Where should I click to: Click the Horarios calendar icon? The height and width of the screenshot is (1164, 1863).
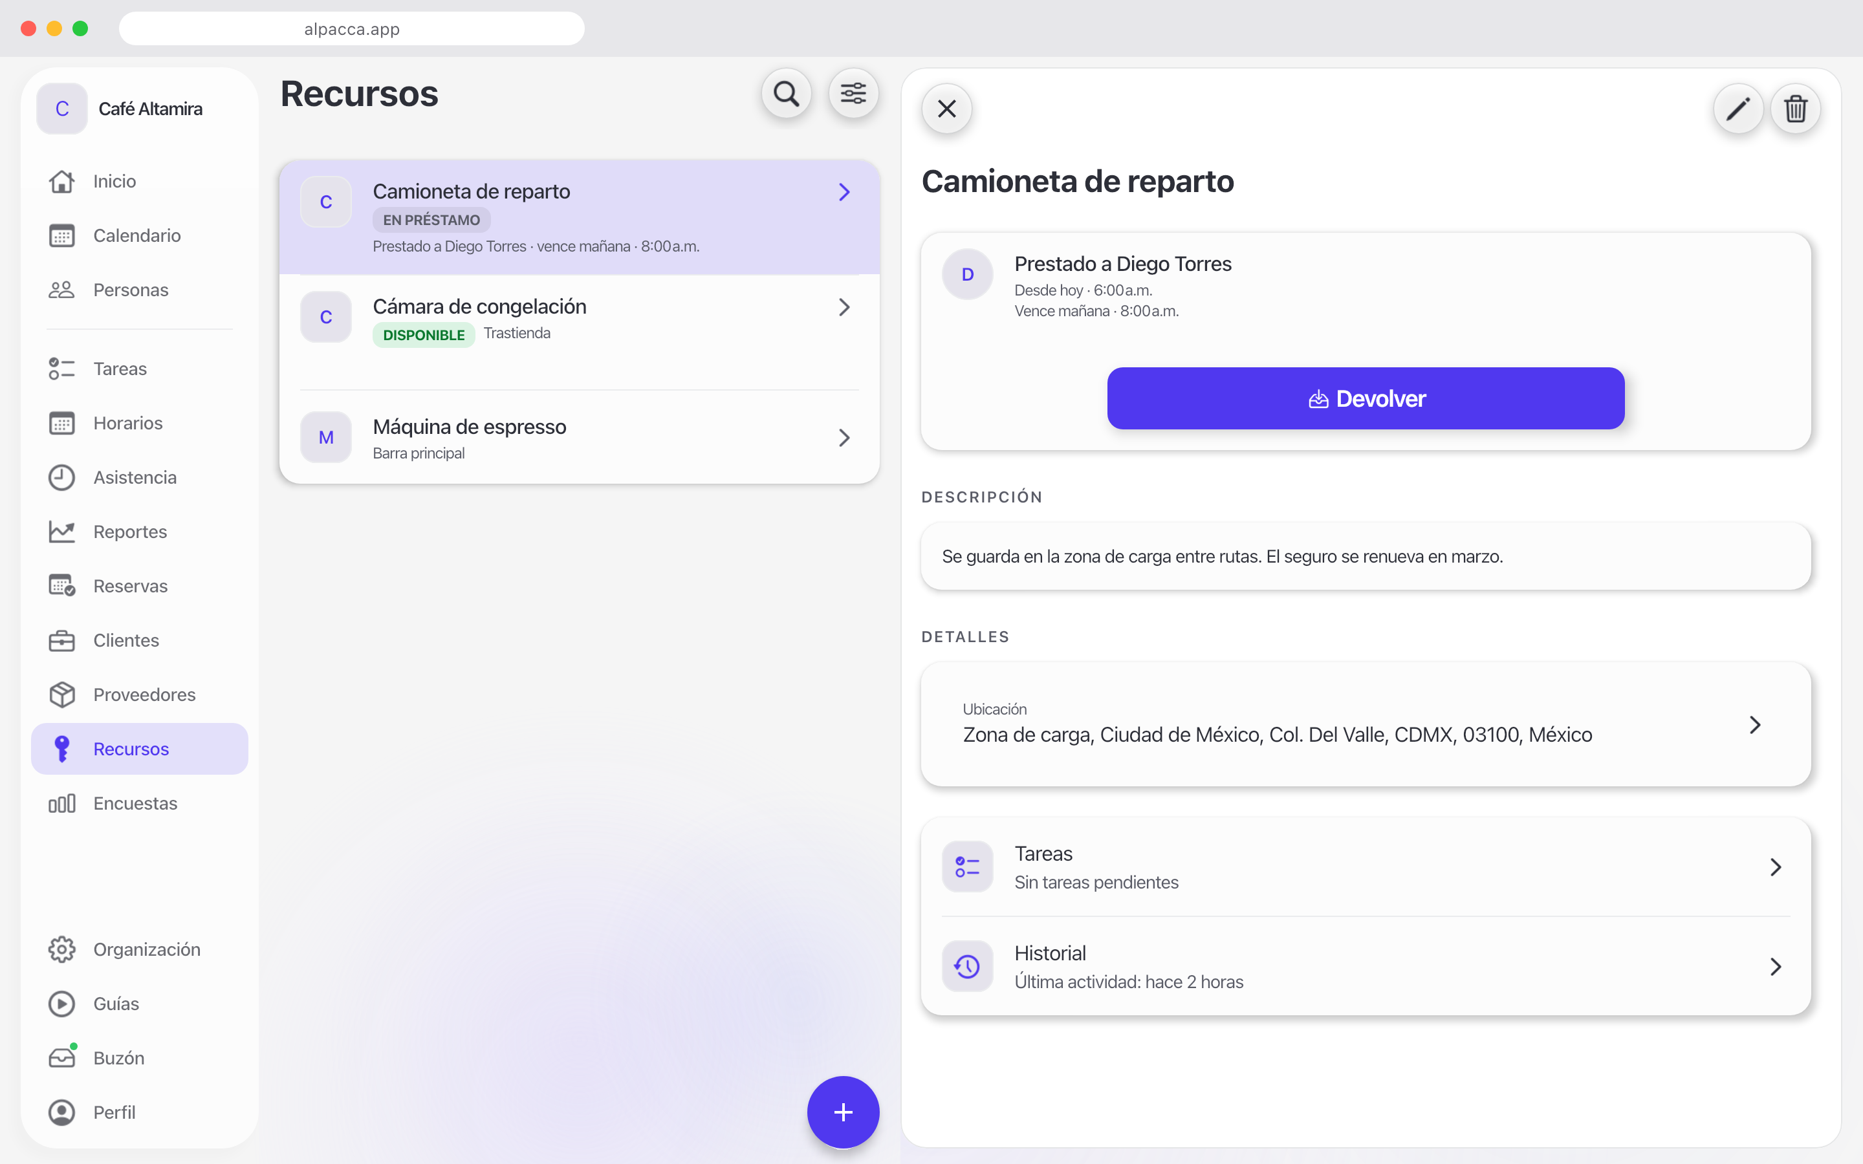[x=61, y=424]
